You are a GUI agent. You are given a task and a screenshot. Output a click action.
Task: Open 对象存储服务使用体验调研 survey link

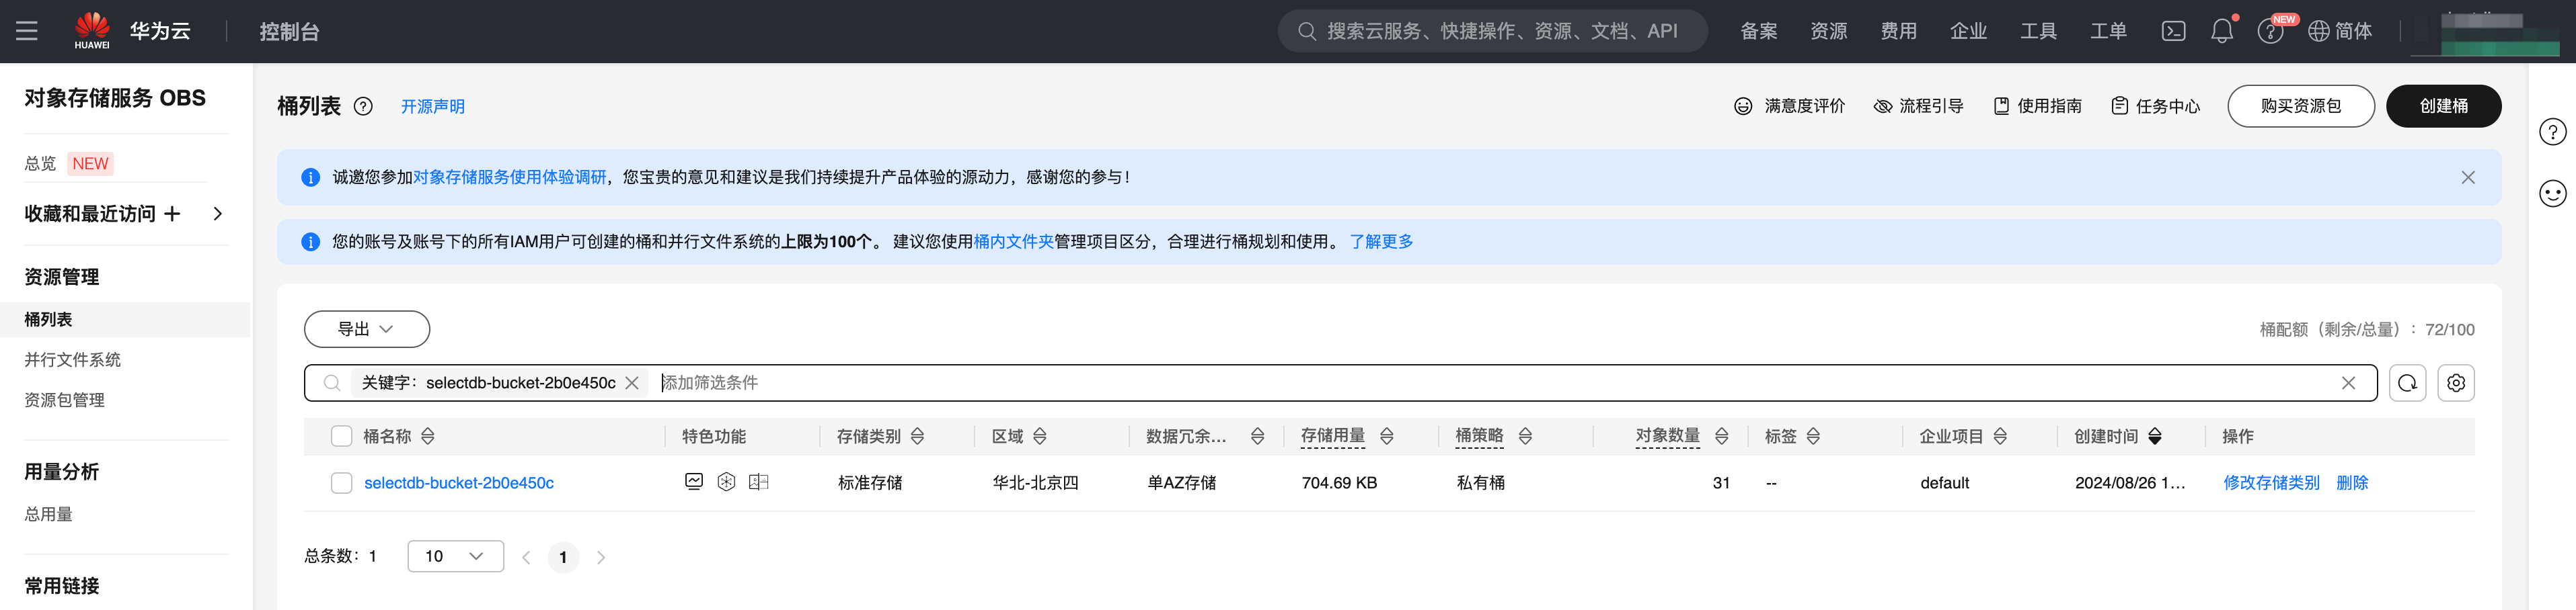(x=510, y=177)
